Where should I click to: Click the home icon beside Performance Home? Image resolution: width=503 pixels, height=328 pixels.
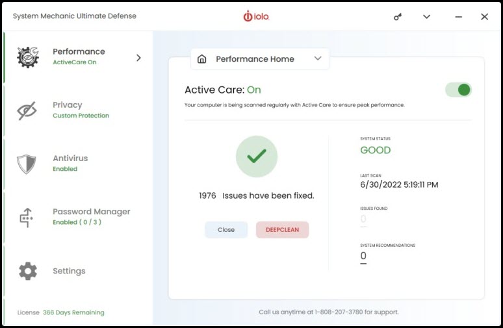(x=201, y=59)
